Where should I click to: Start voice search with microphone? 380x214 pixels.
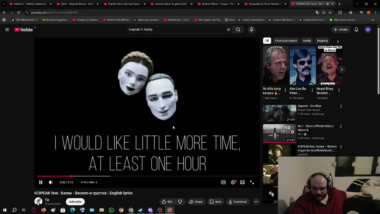[251, 29]
